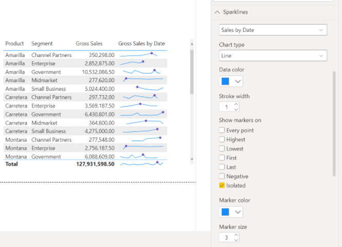This screenshot has width=342, height=247.
Task: Select the 3,569,187.50 cell
Action: click(100, 106)
